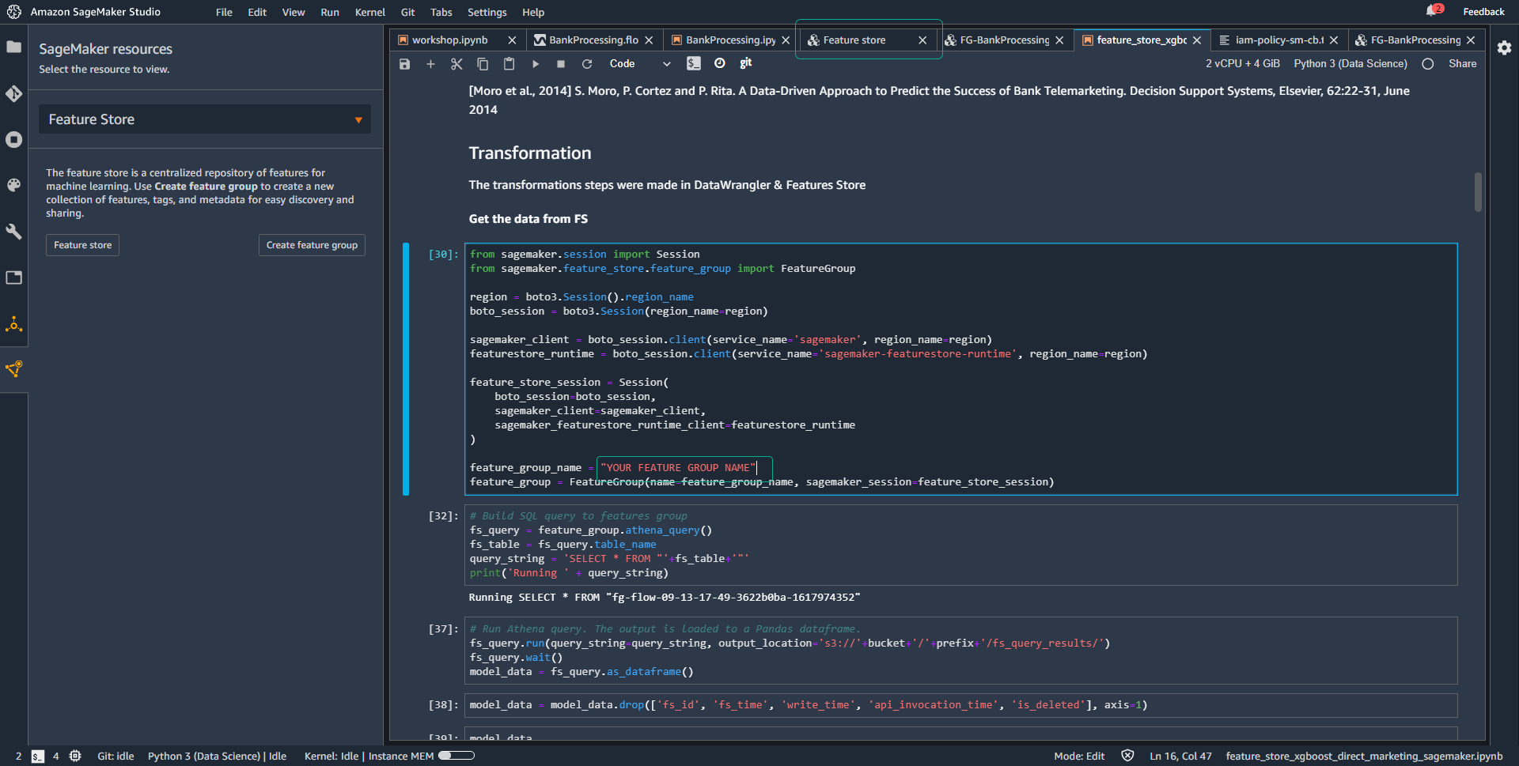Click into the feature_group_name string value
1519x766 pixels.
pyautogui.click(x=678, y=468)
